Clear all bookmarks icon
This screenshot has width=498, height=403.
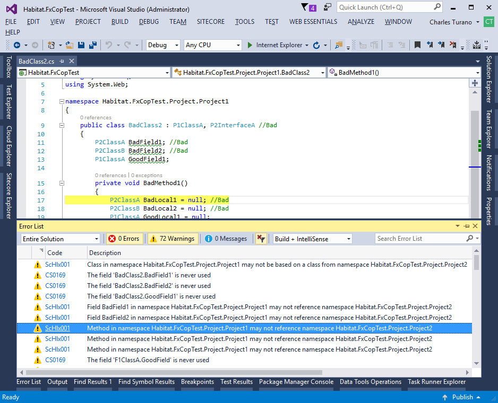(x=453, y=46)
